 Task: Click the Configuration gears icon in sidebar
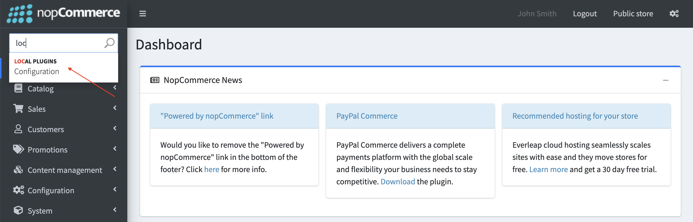click(18, 190)
